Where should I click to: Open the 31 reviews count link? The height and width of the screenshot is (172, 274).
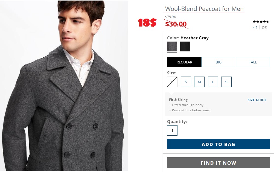(264, 27)
